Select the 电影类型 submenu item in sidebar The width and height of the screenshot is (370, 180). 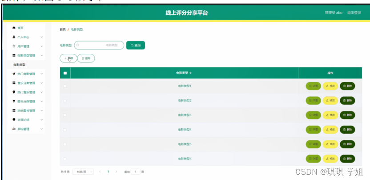20,65
